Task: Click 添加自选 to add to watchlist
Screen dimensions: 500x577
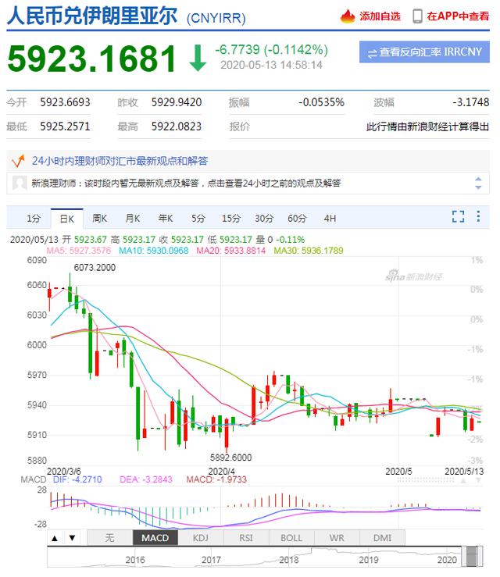Action: point(380,16)
